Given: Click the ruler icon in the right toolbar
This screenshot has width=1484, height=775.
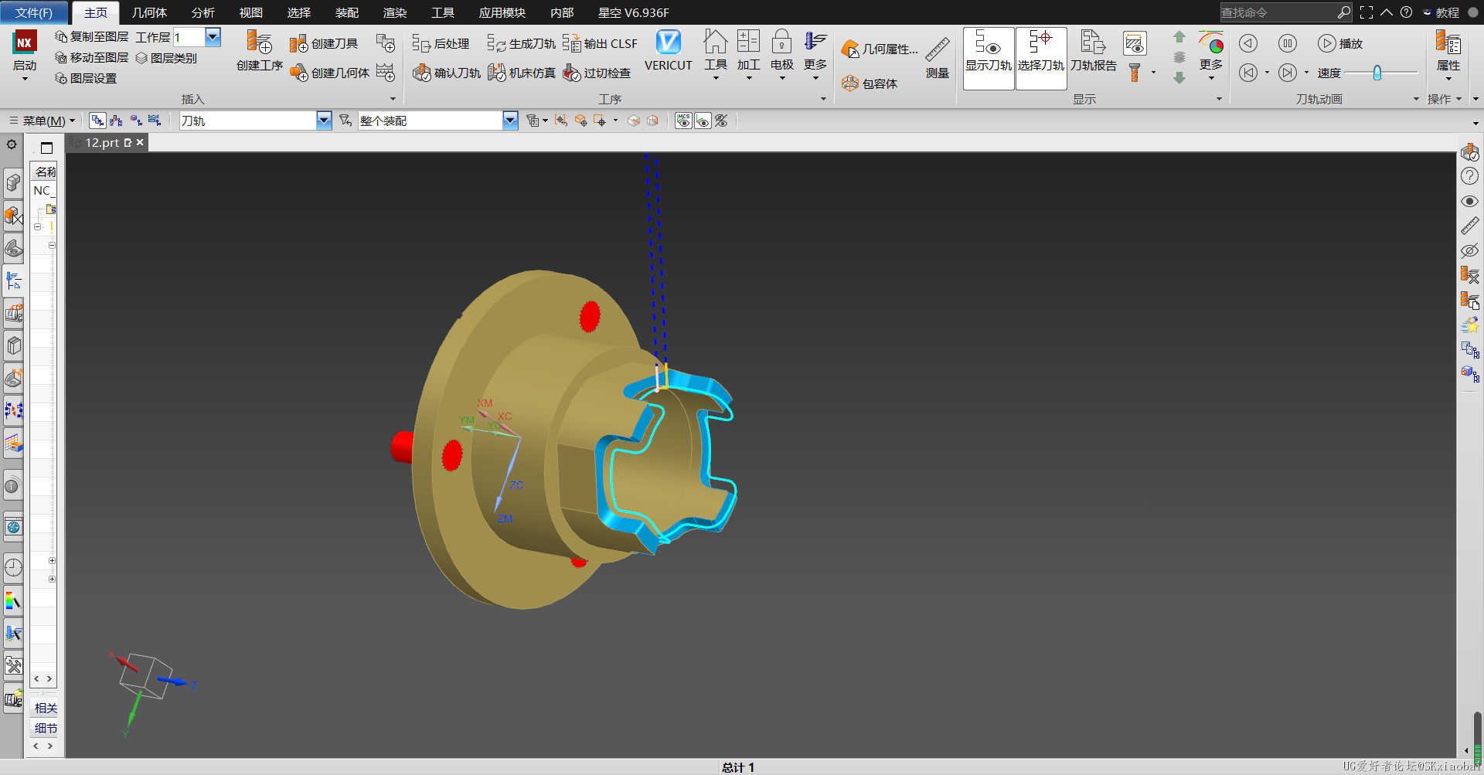Looking at the screenshot, I should point(1469,226).
